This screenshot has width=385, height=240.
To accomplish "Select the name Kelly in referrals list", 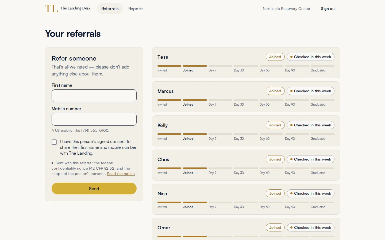I will tap(163, 125).
